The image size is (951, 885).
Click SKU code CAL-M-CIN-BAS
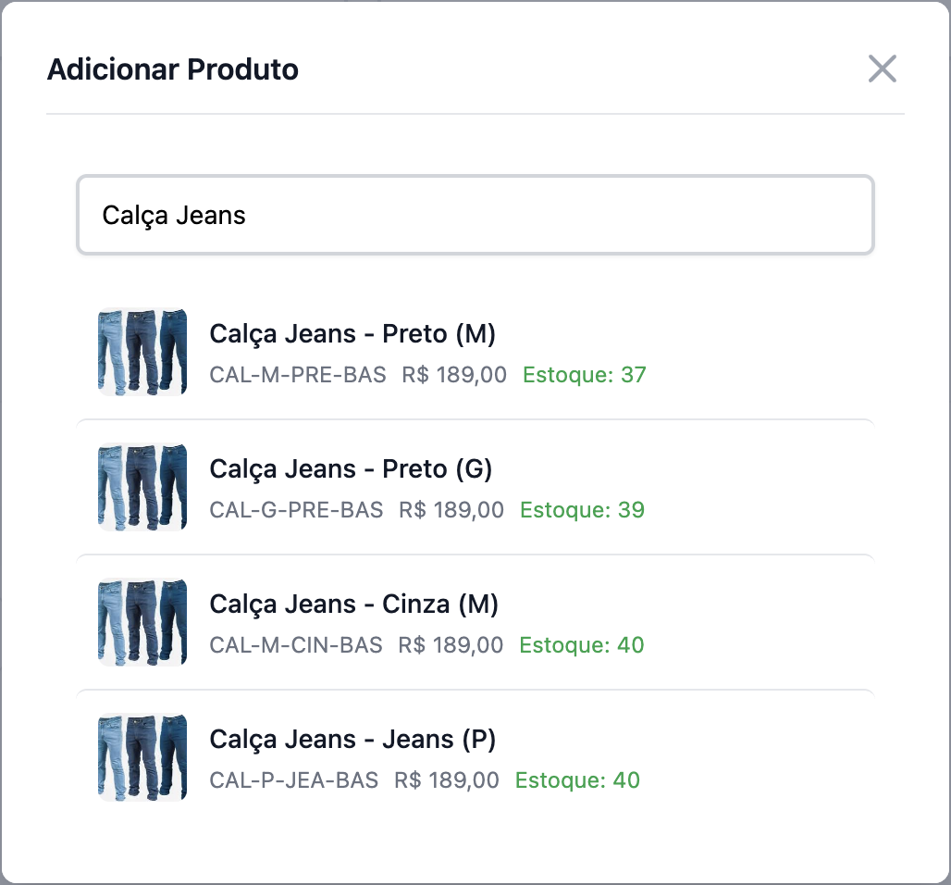point(296,645)
